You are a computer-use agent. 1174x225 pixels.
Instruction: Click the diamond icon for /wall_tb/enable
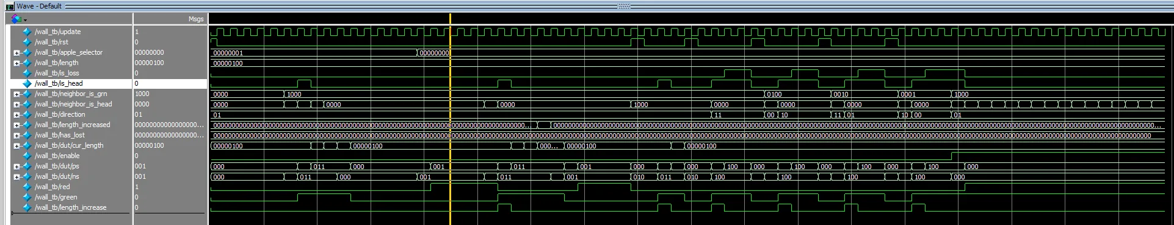coord(27,156)
